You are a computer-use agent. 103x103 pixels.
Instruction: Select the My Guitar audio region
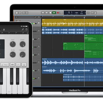(x=72, y=62)
